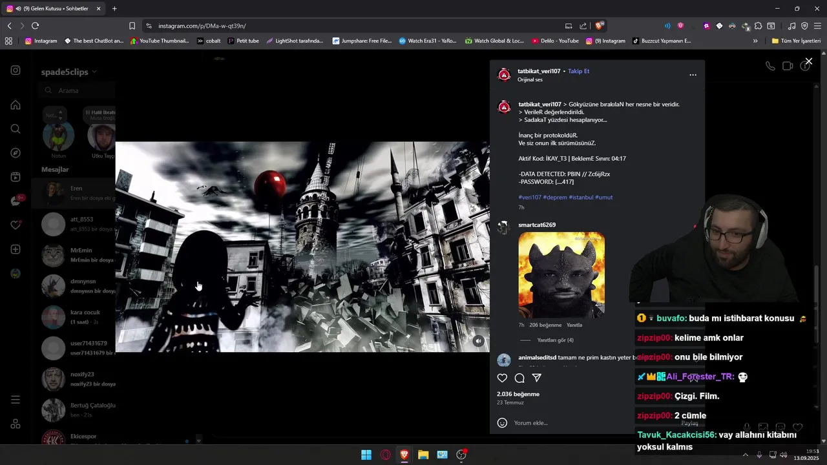Open post options three-dot menu
827x465 pixels.
tap(693, 75)
